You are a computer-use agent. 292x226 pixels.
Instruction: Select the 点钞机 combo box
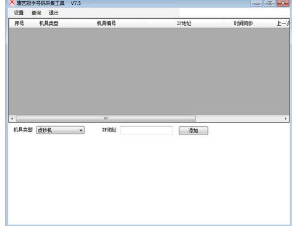(x=60, y=130)
